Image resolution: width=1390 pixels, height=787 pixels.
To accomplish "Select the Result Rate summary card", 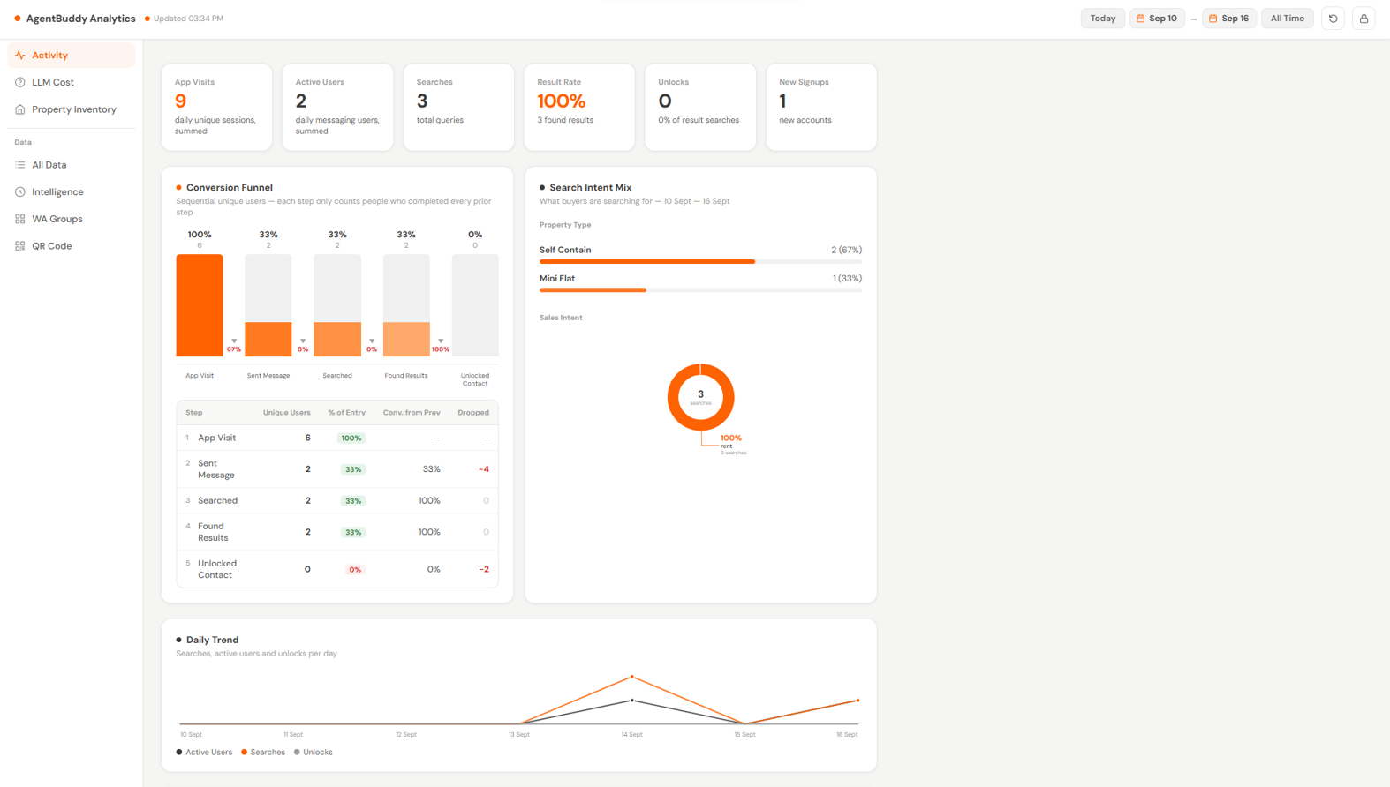I will click(579, 107).
